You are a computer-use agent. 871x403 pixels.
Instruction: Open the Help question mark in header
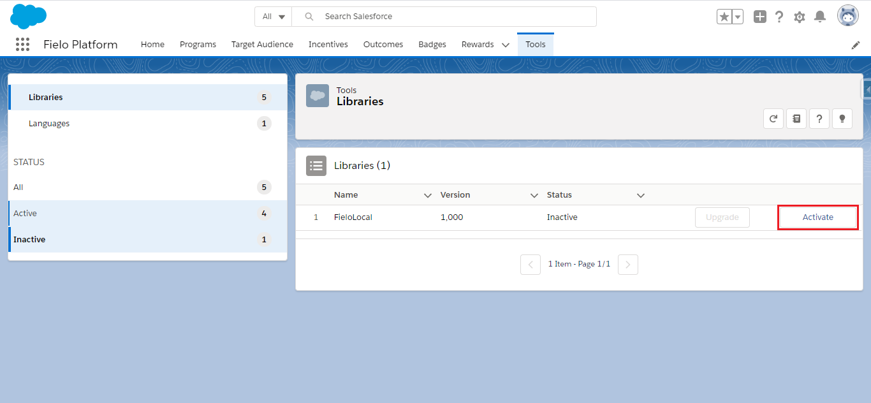779,17
